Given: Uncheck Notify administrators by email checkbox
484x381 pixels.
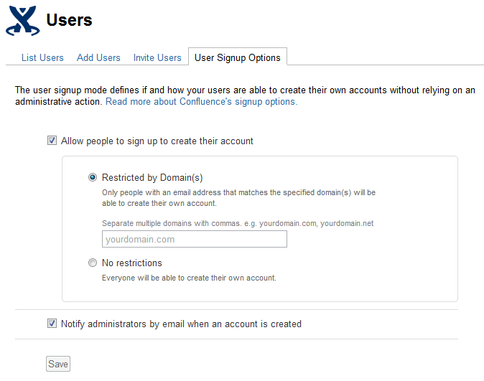Looking at the screenshot, I should 52,324.
